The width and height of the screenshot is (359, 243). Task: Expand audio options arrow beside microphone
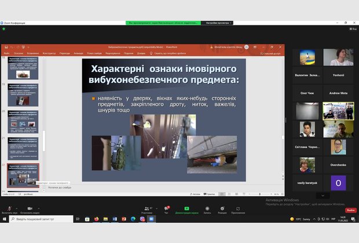coord(17,207)
